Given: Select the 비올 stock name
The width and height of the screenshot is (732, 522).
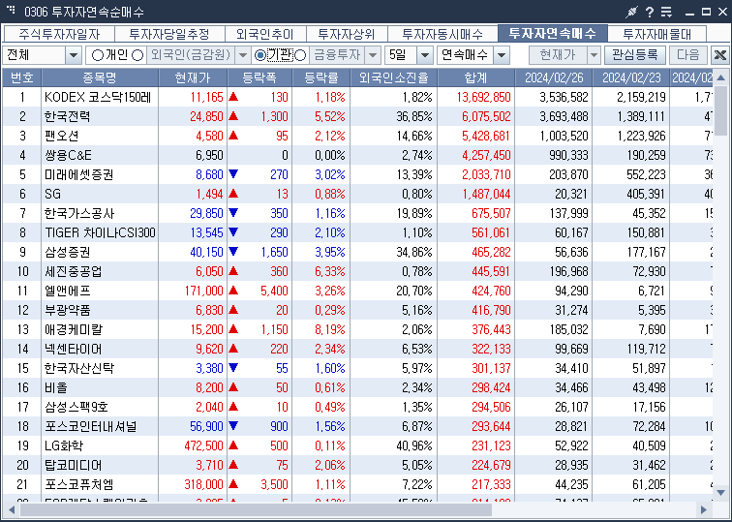Looking at the screenshot, I should point(56,387).
